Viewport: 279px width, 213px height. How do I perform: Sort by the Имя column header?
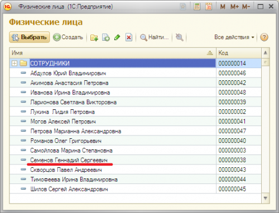[113, 53]
